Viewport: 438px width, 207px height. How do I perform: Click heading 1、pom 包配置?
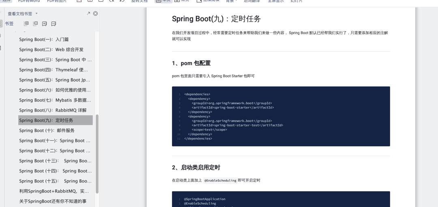click(191, 63)
